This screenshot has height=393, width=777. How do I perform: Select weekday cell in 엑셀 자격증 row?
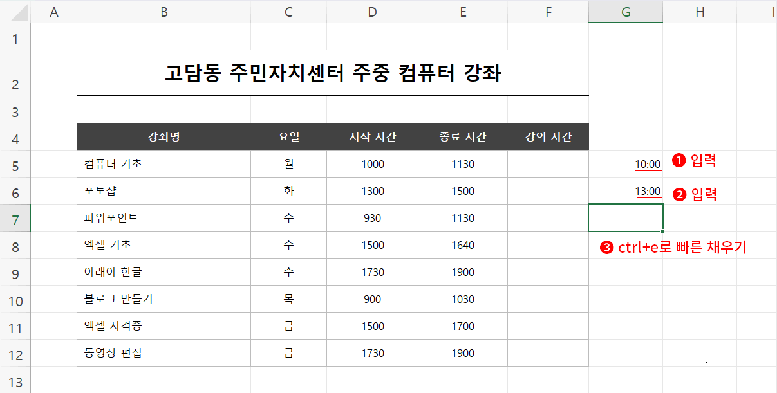(288, 326)
